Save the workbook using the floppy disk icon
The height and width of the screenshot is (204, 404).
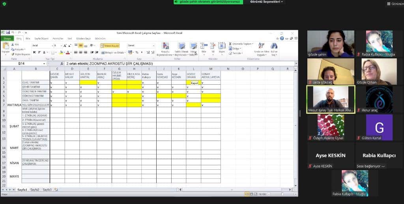click(x=7, y=32)
